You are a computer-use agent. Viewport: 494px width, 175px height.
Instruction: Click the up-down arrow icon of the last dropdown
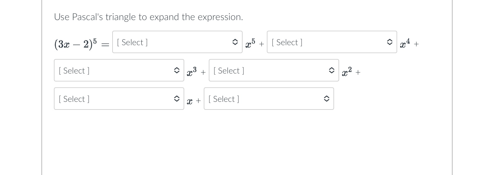(326, 99)
